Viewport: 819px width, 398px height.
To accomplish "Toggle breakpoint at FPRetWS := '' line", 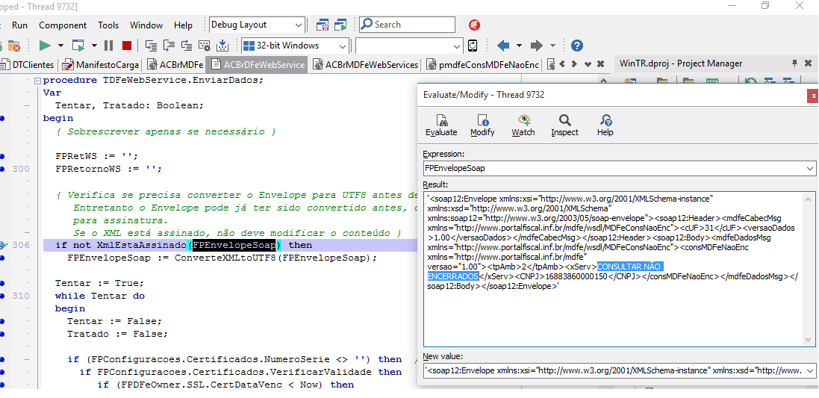I will click(2, 156).
